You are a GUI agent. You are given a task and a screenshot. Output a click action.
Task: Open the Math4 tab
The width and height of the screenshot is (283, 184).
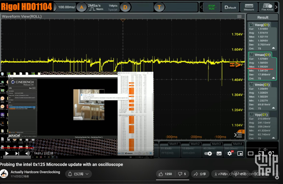(234, 150)
